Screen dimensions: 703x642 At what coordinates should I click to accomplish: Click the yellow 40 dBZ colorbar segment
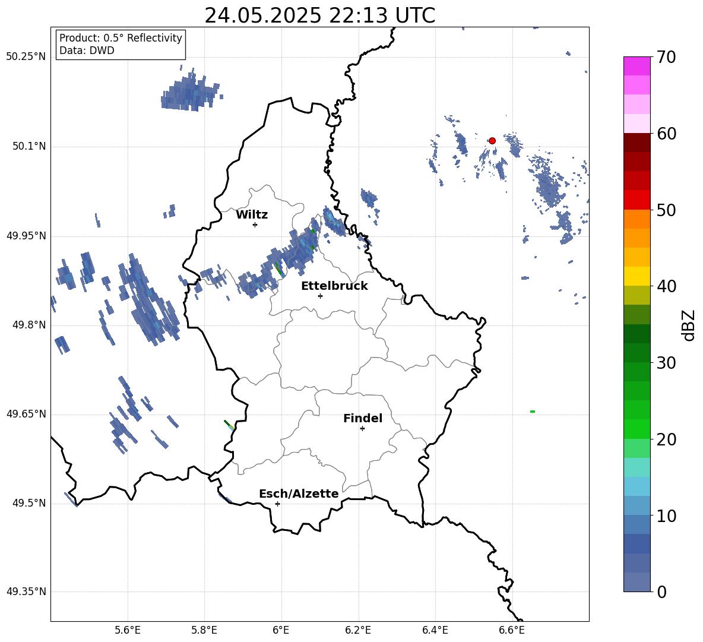[636, 276]
